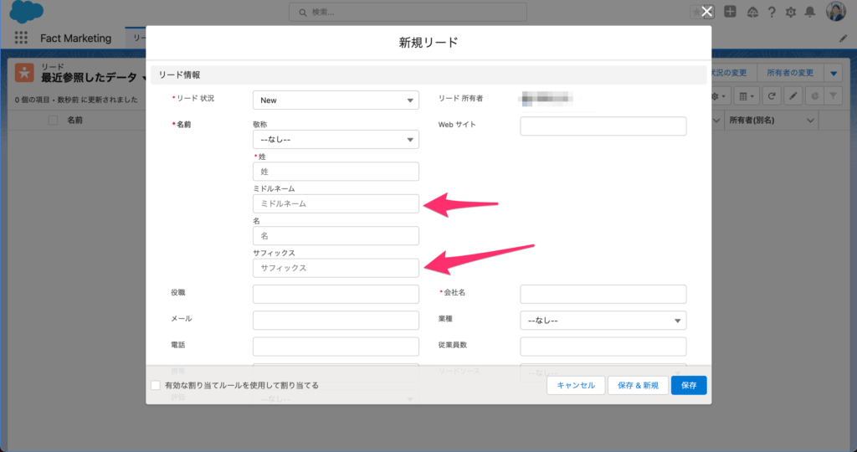Expand the リード 状況 dropdown showing New
The image size is (857, 452).
(336, 100)
